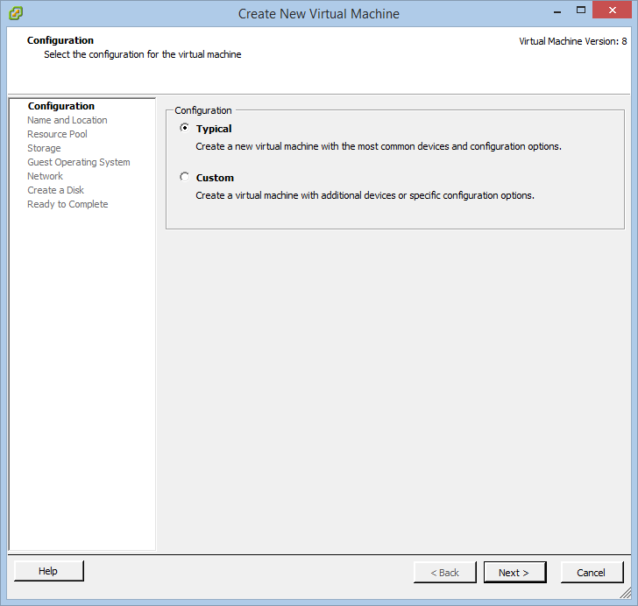Select the Network wizard step
Image resolution: width=638 pixels, height=606 pixels.
coord(46,176)
